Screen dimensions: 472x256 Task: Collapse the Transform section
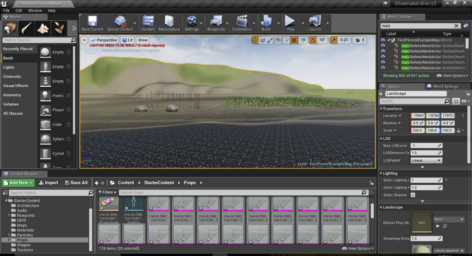[x=381, y=109]
